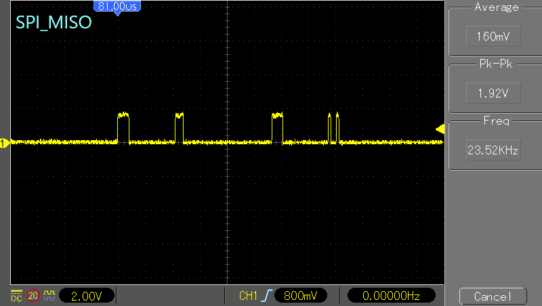Click the SPI_MISO channel label
Viewport: 542px width, 306px height.
[54, 22]
